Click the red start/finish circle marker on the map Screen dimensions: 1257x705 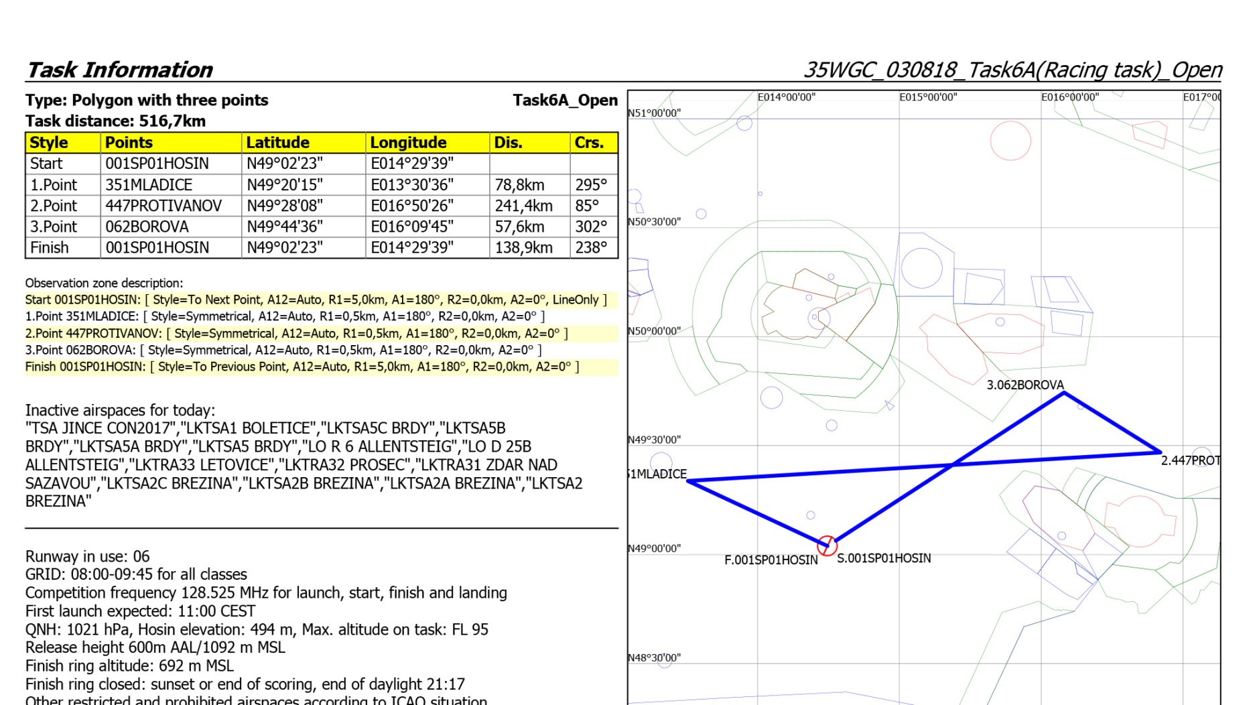click(827, 545)
